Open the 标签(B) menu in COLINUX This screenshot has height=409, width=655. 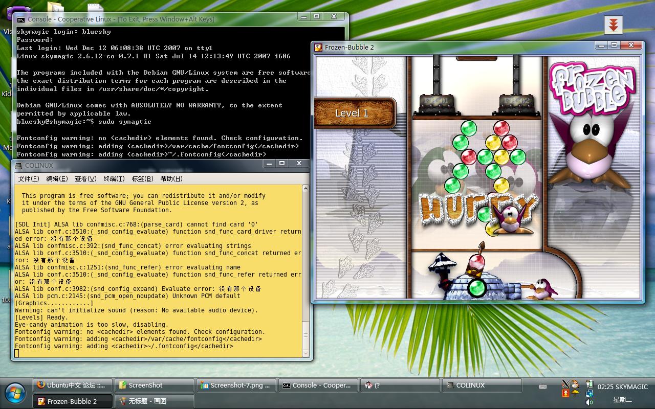(x=142, y=178)
